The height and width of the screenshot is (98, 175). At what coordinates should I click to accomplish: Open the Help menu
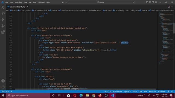coord(48,2)
